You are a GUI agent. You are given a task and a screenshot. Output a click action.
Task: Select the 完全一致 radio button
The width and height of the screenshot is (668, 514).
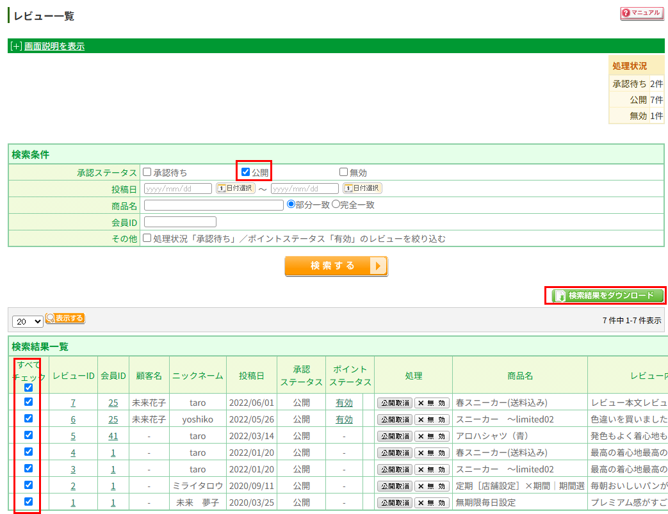(335, 205)
